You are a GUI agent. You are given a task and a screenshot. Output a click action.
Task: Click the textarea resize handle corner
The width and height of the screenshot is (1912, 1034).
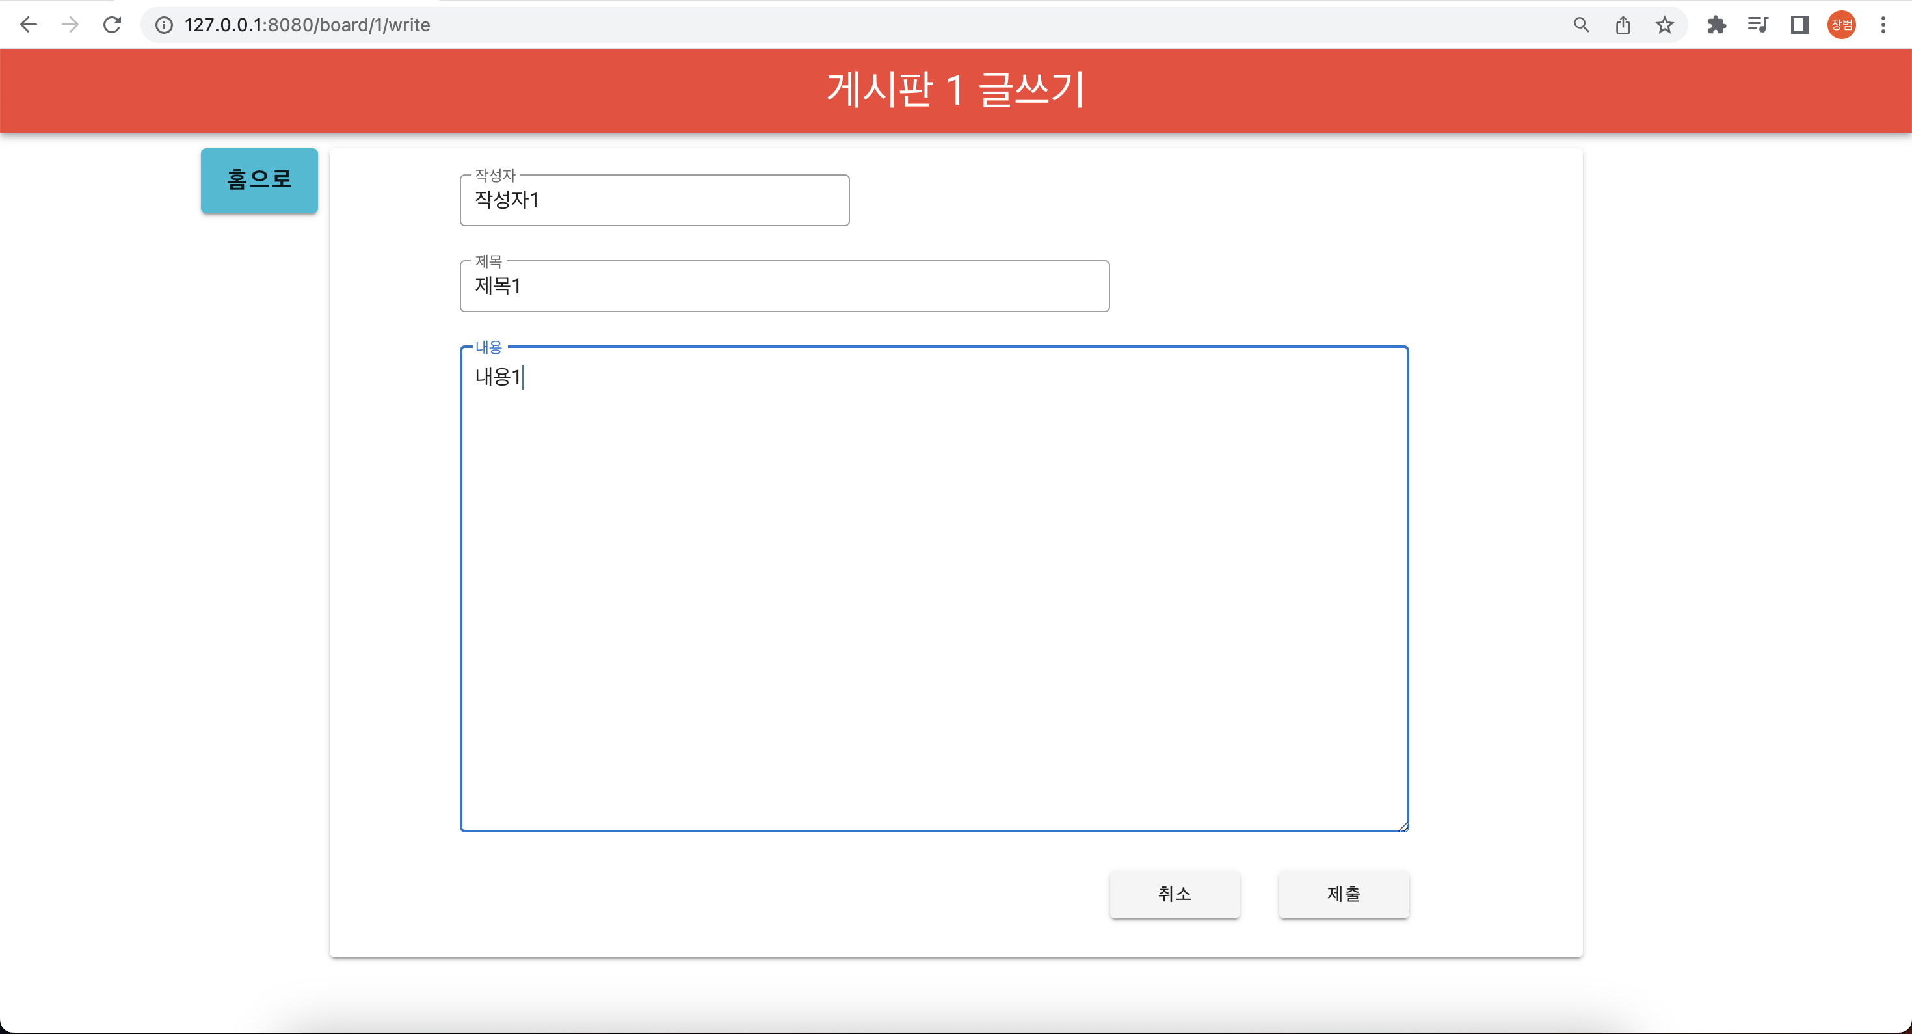[1403, 826]
